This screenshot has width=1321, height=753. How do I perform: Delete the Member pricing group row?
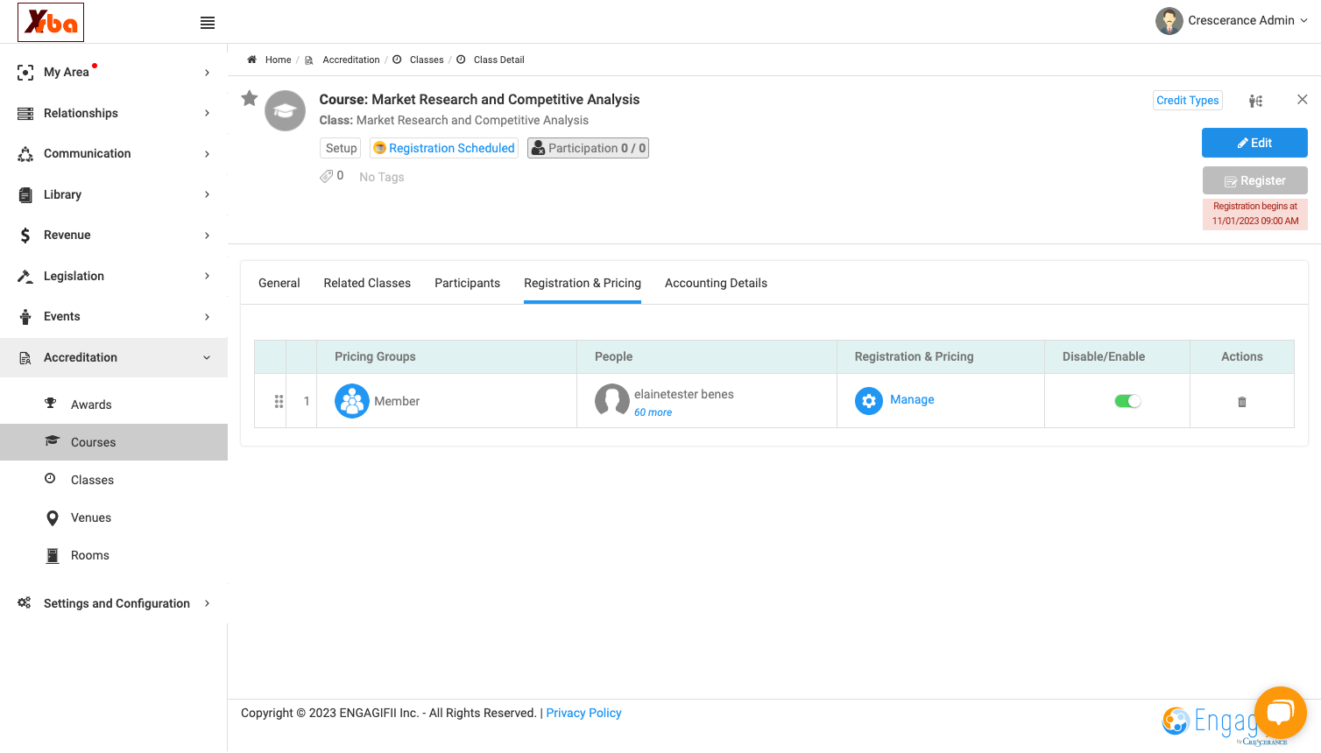click(1242, 402)
